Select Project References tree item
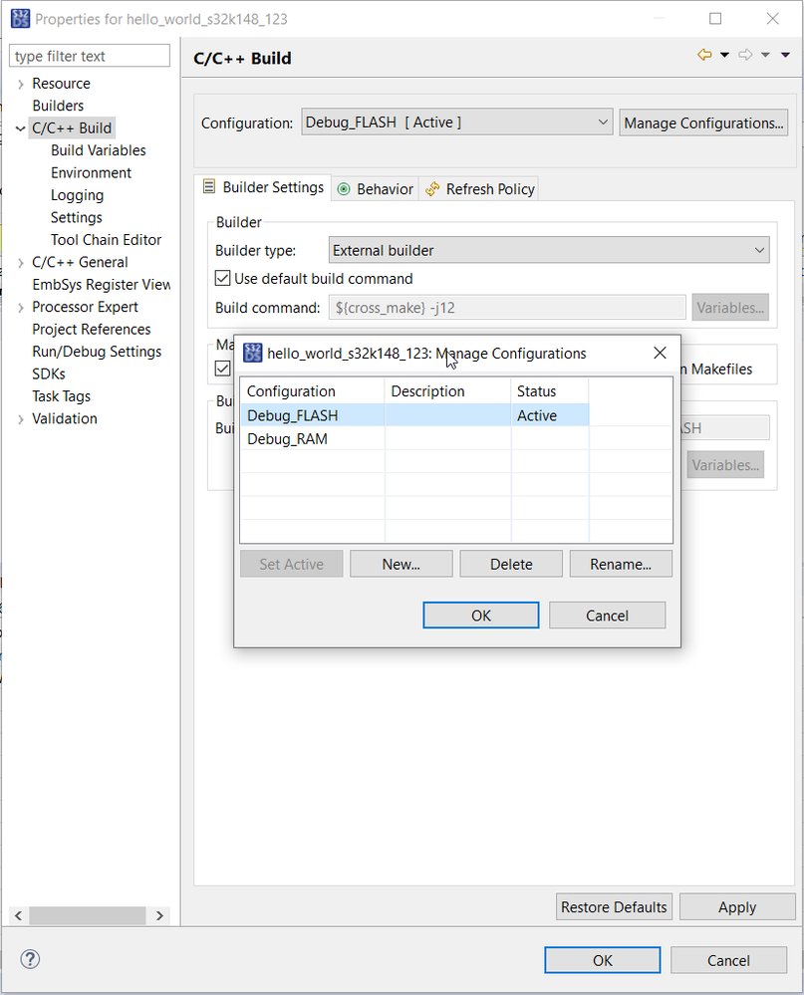This screenshot has height=995, width=804. (92, 330)
